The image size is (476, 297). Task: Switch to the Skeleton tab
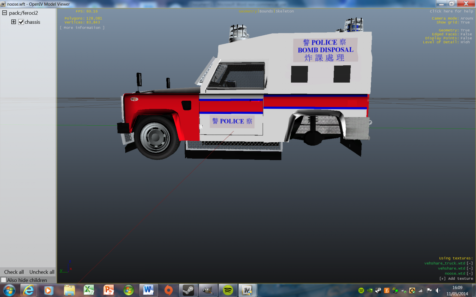285,11
